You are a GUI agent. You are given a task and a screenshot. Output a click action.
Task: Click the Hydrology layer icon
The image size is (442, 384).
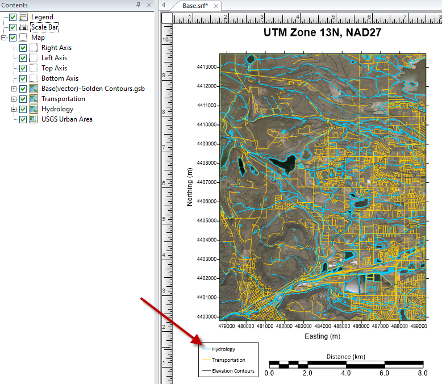34,109
